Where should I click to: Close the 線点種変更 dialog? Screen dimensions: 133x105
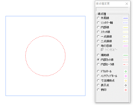(127, 4)
